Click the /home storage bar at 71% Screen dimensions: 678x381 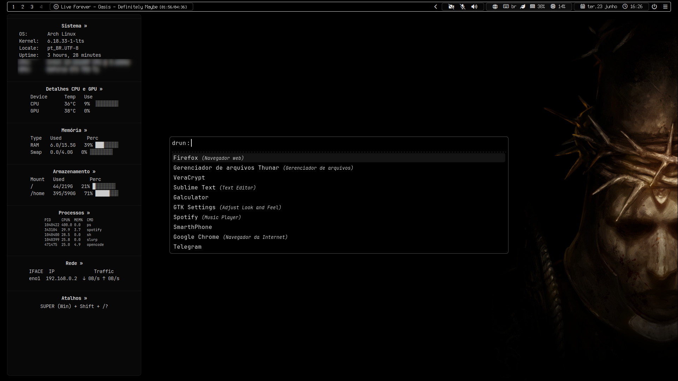coord(107,193)
